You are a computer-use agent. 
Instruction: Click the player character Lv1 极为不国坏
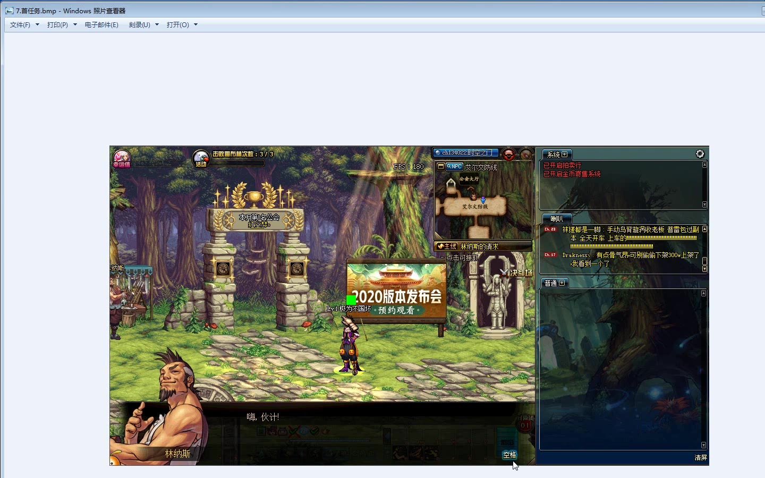[350, 345]
